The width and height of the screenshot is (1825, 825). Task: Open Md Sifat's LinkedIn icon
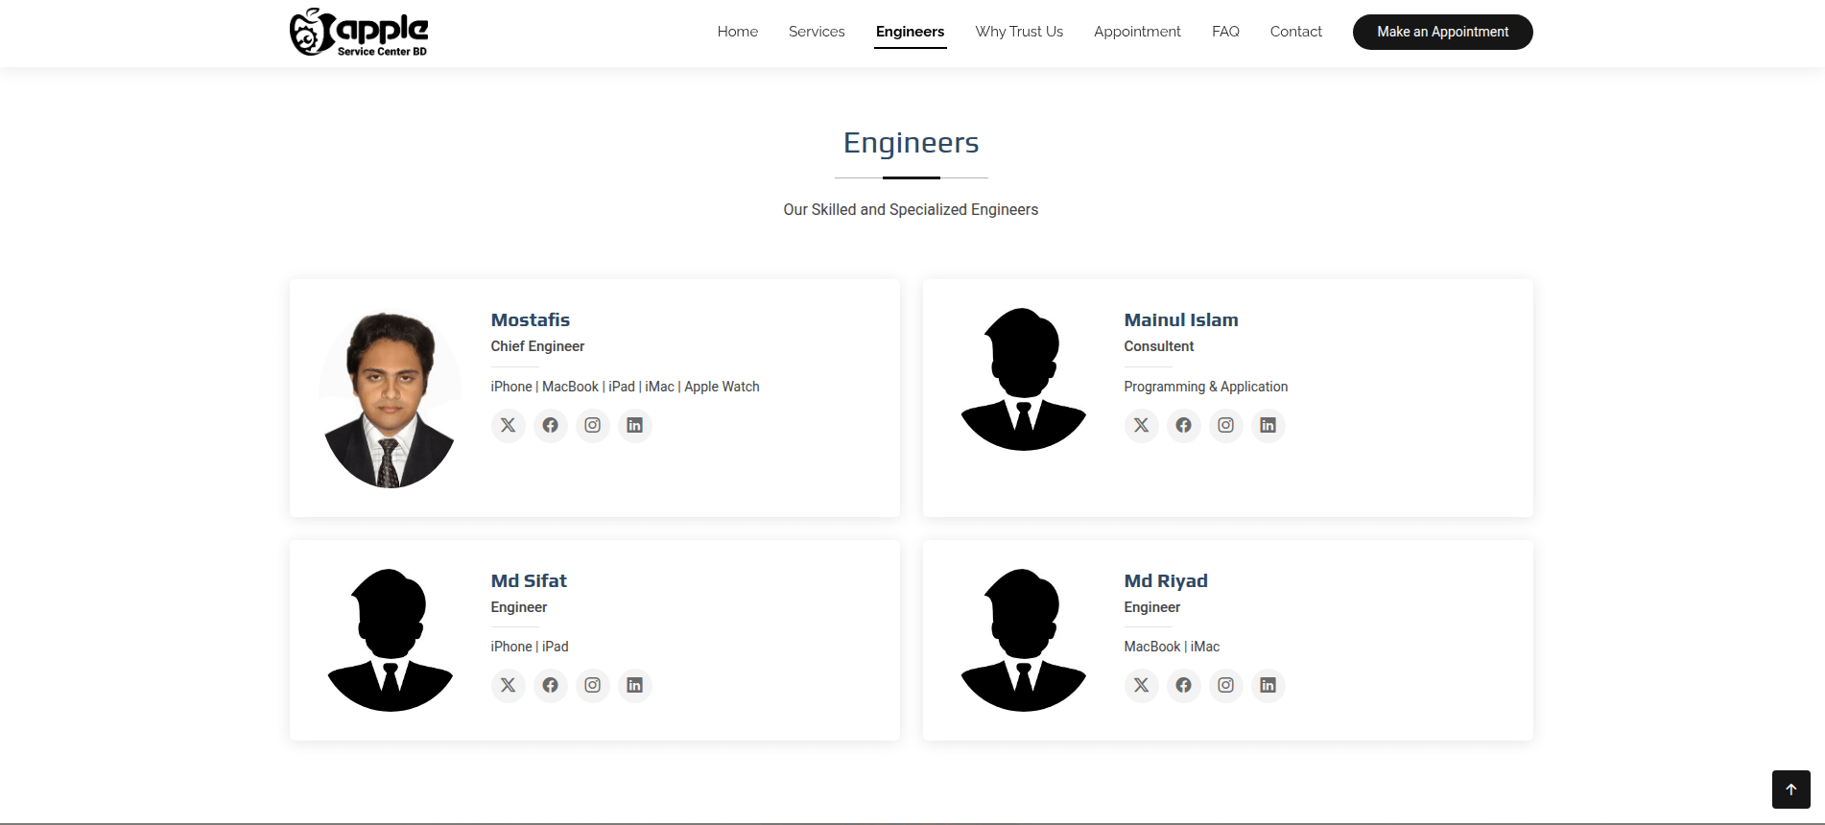634,685
